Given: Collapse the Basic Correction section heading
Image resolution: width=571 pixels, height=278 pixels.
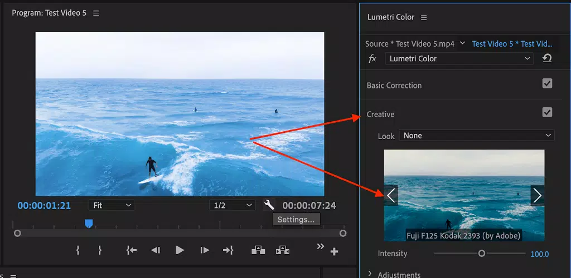Looking at the screenshot, I should pyautogui.click(x=394, y=86).
